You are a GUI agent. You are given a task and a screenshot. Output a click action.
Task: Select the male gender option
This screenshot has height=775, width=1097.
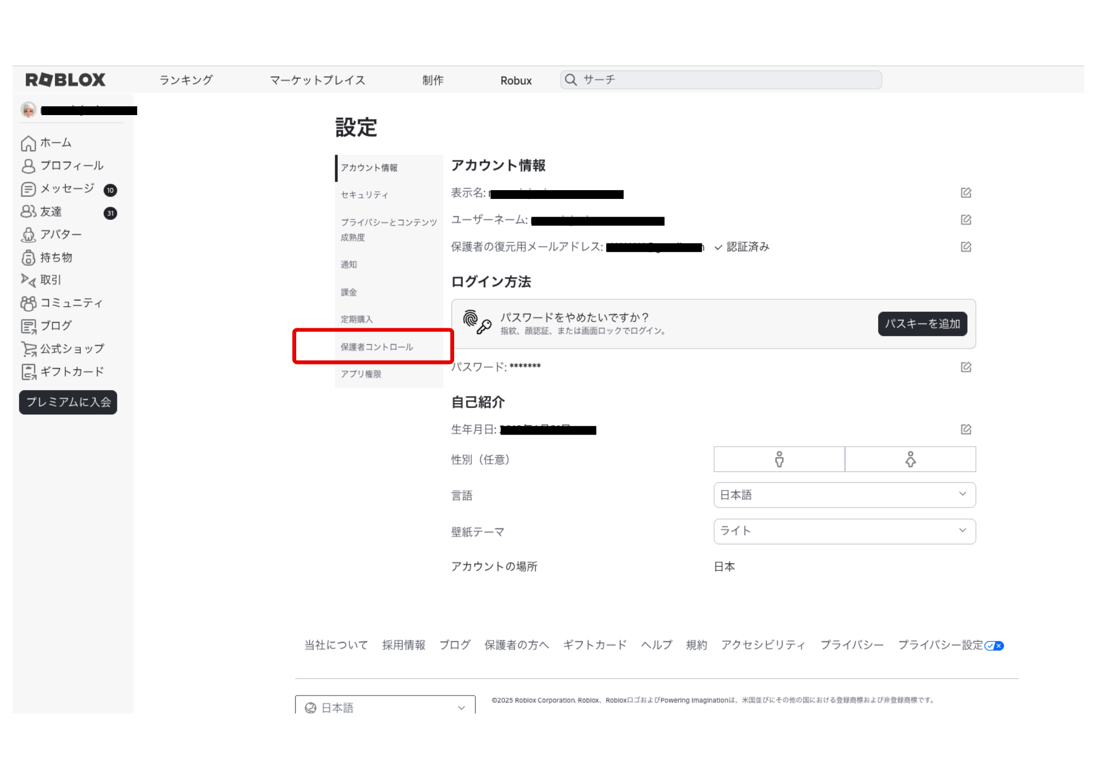[779, 459]
